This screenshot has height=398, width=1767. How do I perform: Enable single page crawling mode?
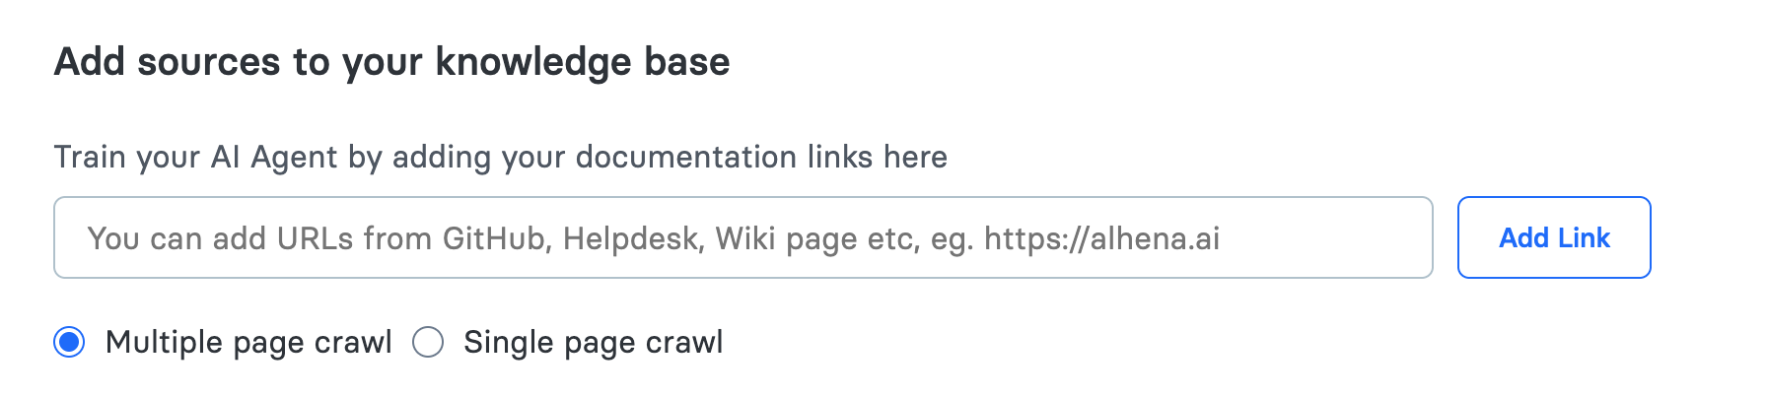[428, 343]
